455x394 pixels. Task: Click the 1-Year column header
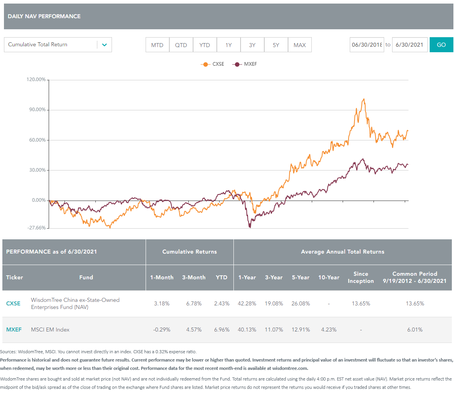247,277
